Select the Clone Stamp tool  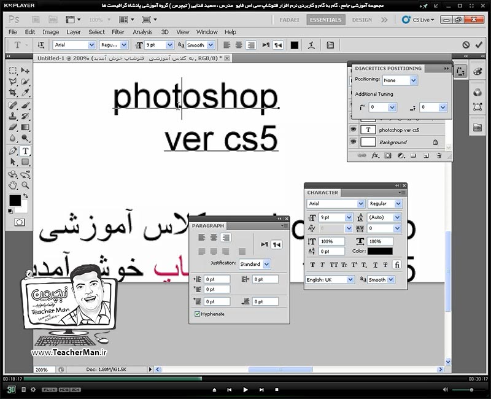pos(13,116)
